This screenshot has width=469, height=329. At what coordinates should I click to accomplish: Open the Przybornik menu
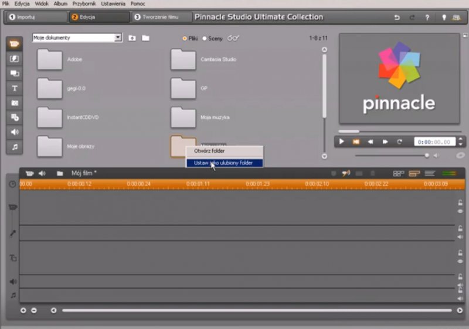(x=84, y=4)
